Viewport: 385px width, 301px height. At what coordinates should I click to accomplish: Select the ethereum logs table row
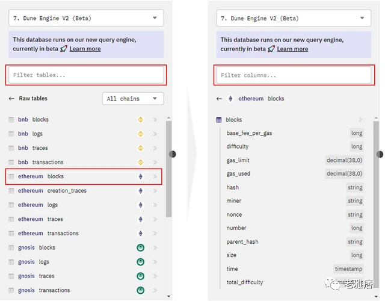coord(84,205)
